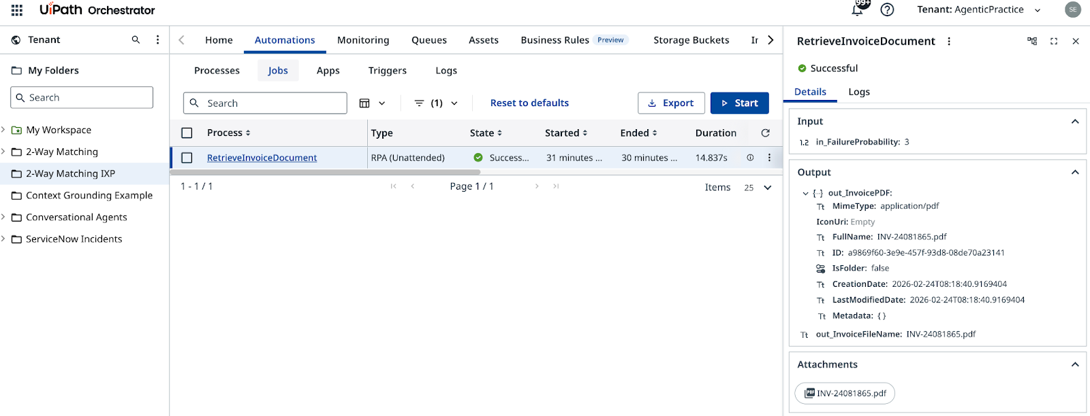Close the RetrieveInvoiceDocument details panel
1090x416 pixels.
click(1076, 41)
